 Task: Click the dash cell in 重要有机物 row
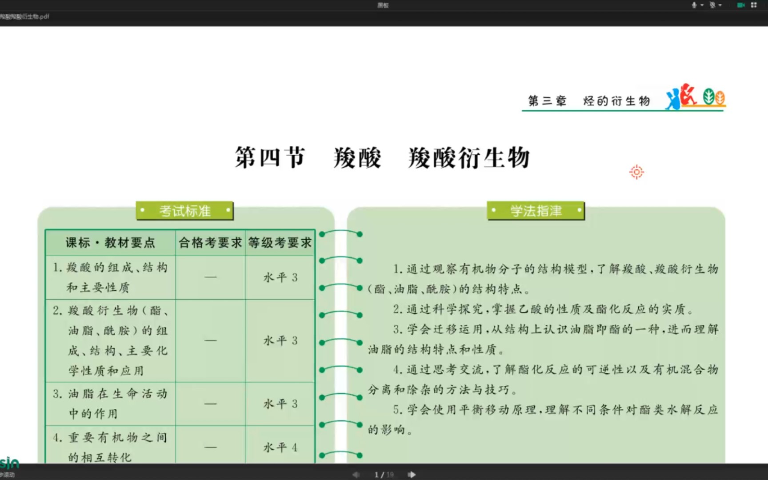point(211,447)
